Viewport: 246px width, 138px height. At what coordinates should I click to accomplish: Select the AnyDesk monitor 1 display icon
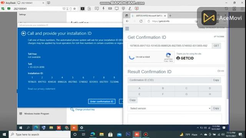coord(83,8)
